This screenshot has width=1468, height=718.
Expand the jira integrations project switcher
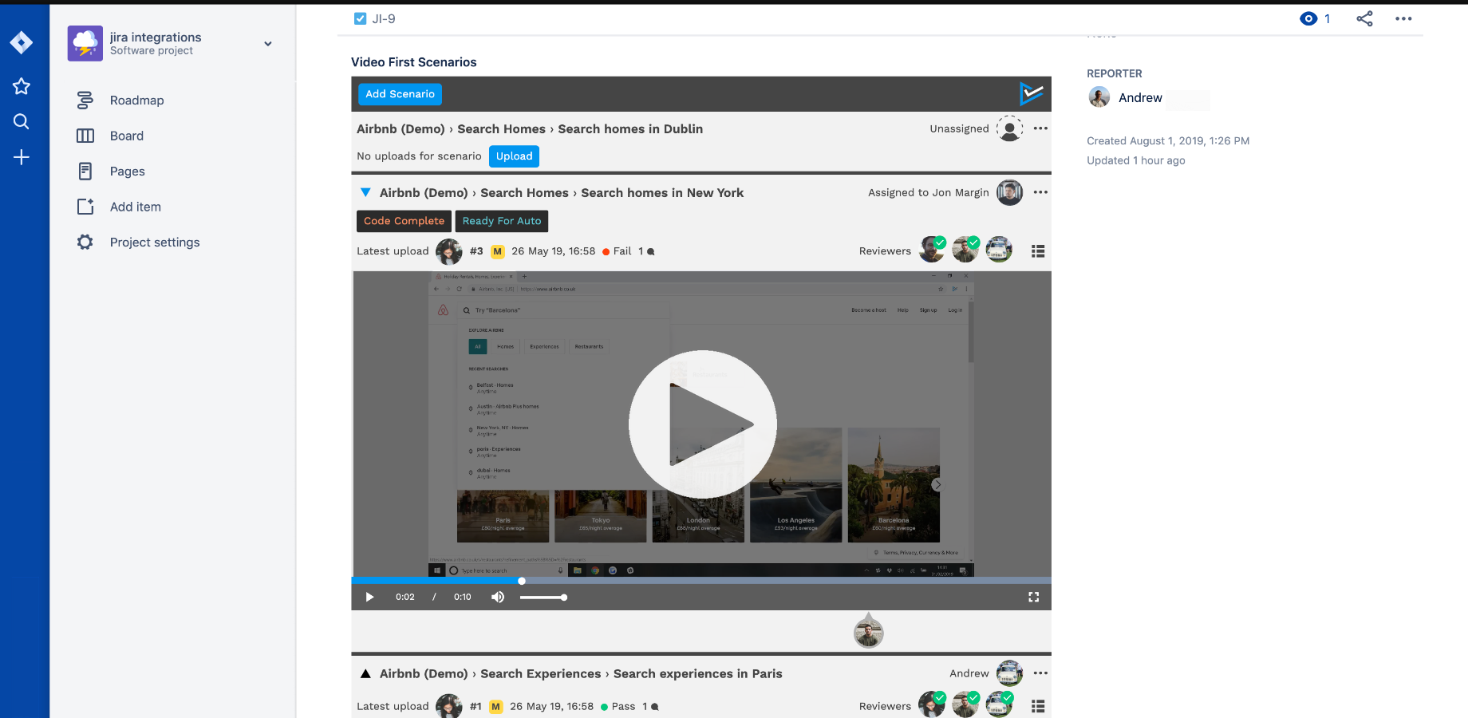tap(268, 44)
